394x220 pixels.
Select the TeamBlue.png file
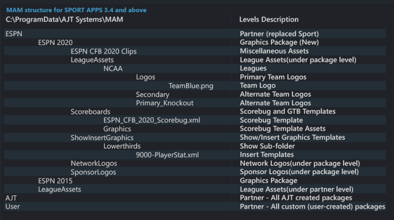pos(191,86)
